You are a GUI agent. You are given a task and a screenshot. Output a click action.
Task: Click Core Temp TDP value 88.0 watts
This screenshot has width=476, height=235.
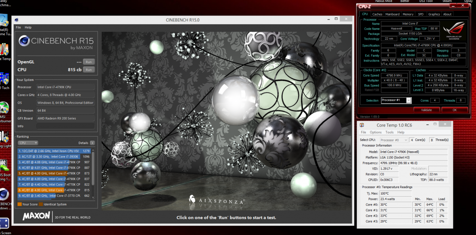[x=437, y=180]
